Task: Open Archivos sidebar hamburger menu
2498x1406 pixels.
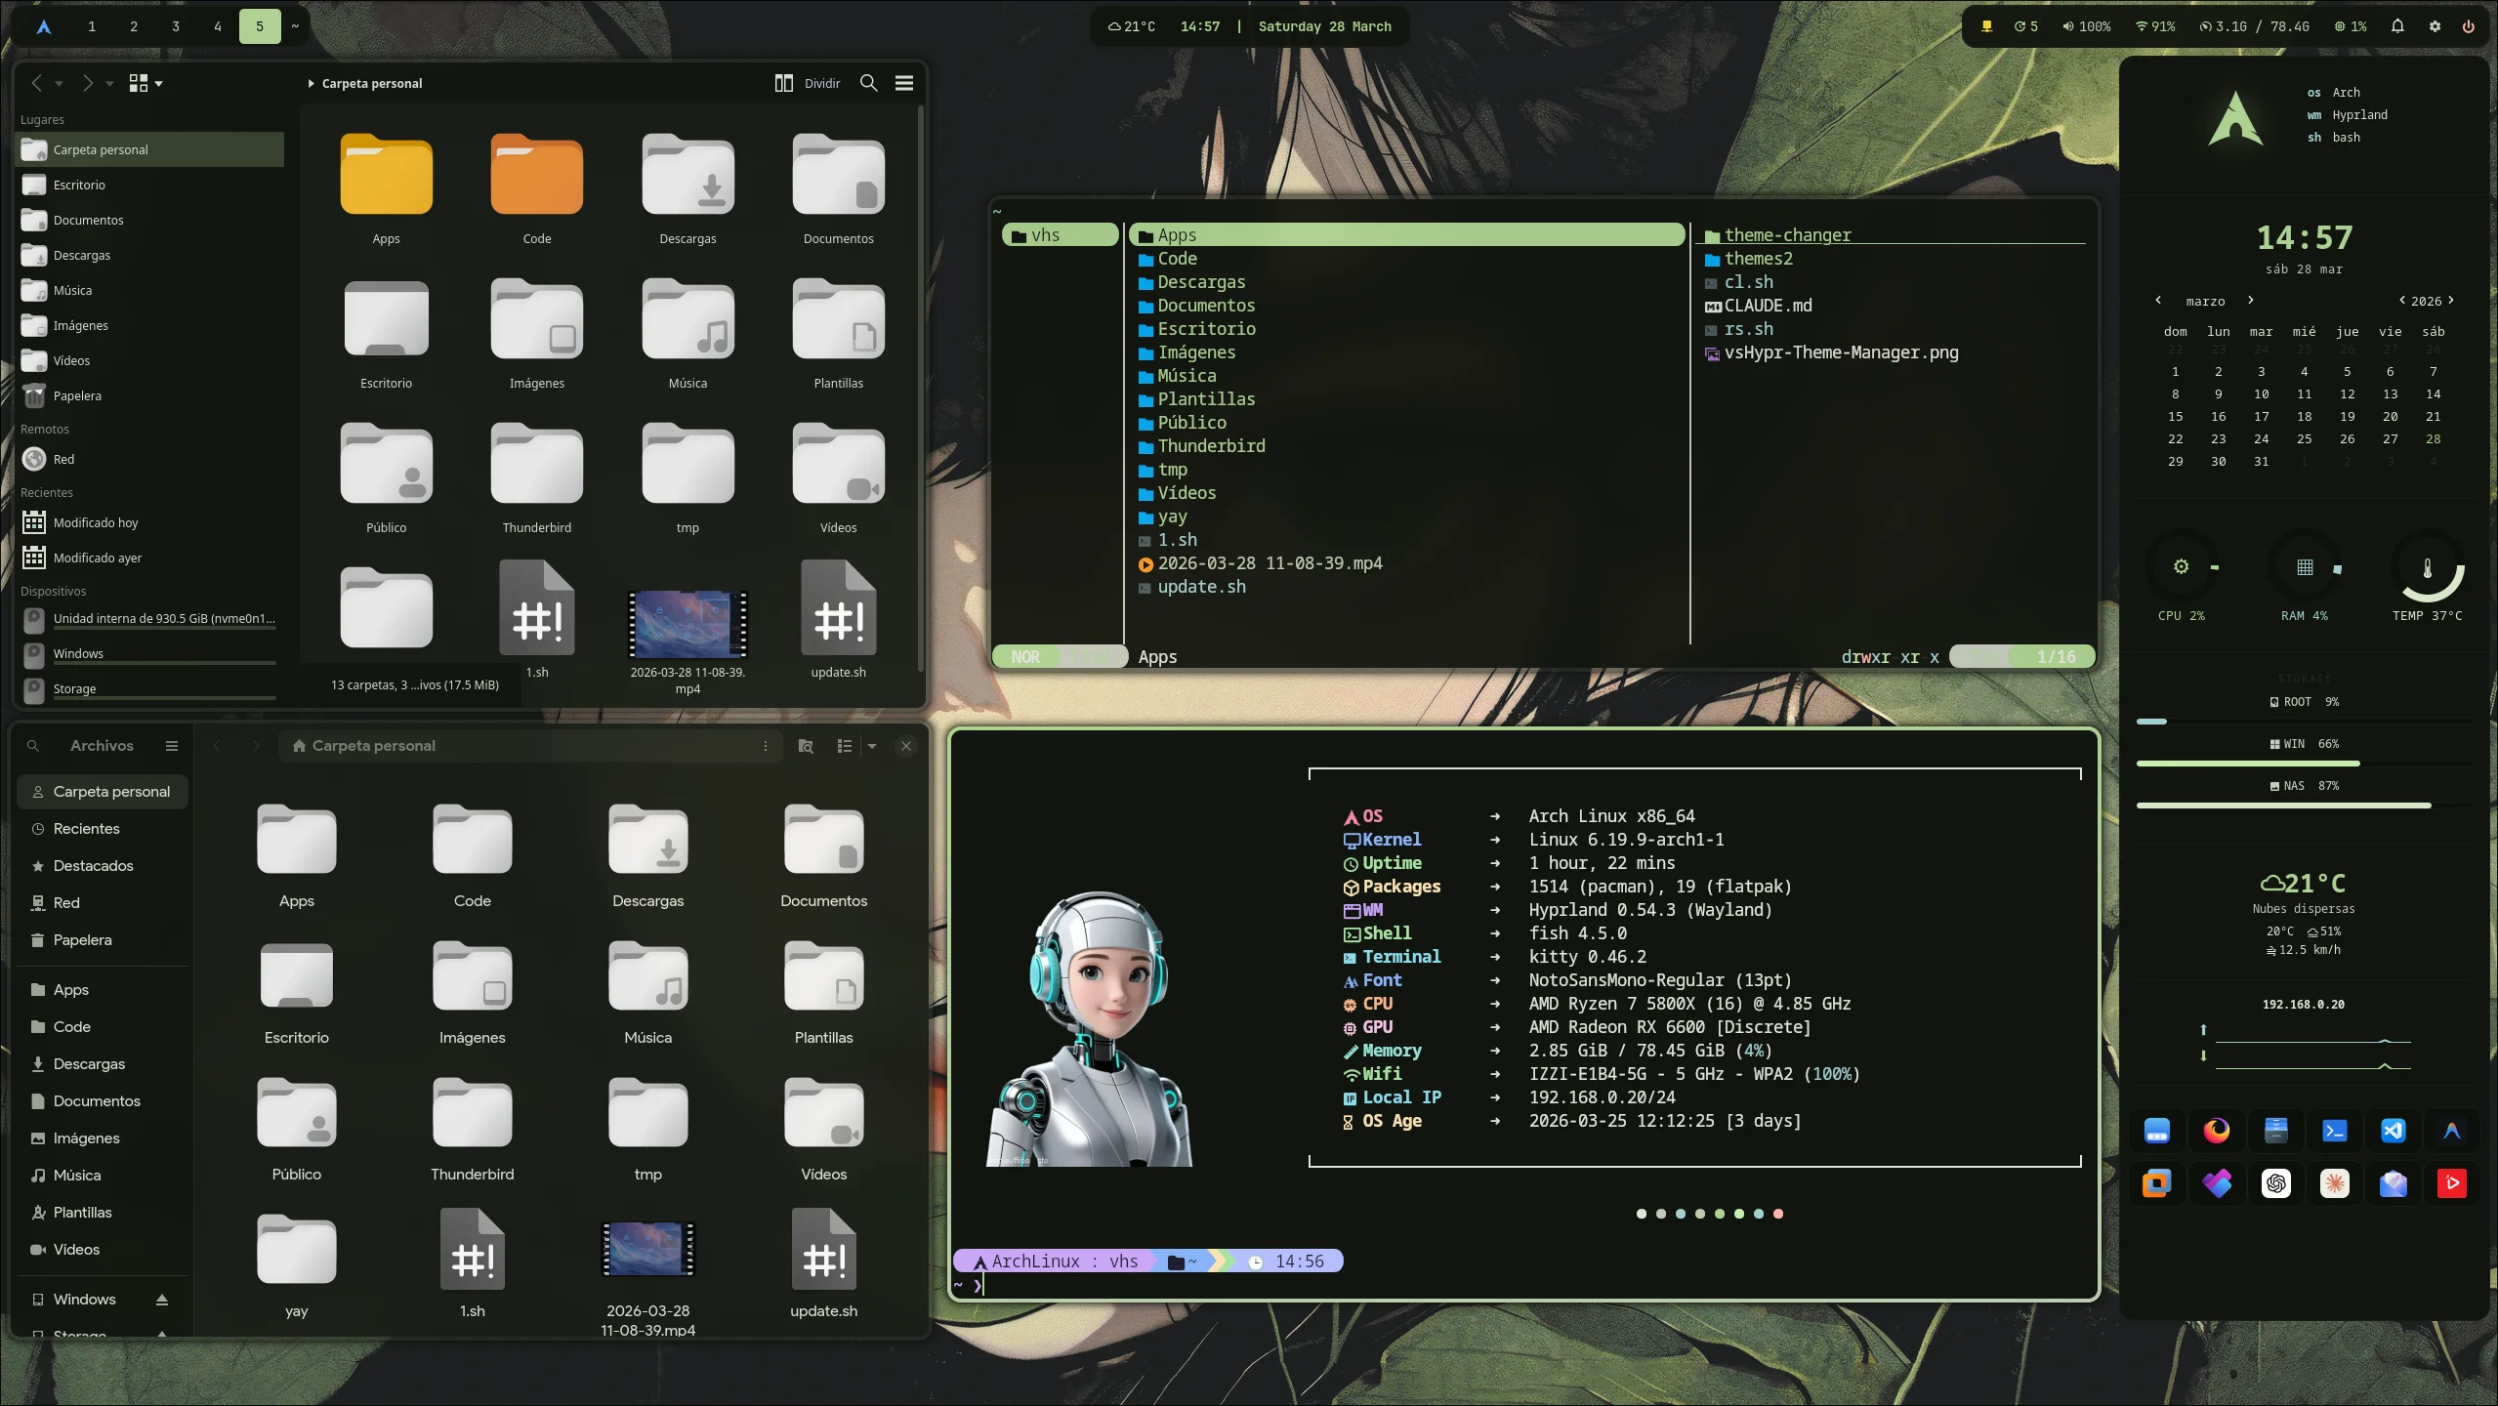Action: [x=172, y=746]
